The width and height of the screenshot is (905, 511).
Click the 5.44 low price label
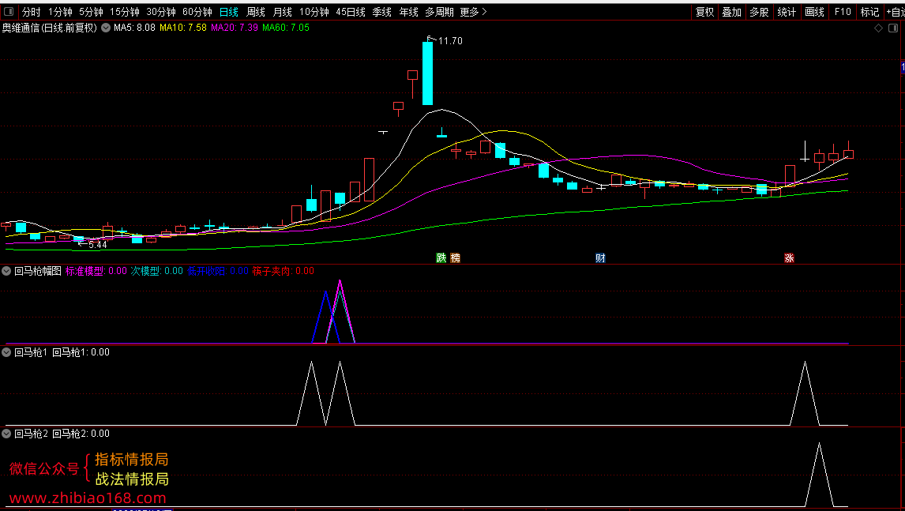coord(98,245)
